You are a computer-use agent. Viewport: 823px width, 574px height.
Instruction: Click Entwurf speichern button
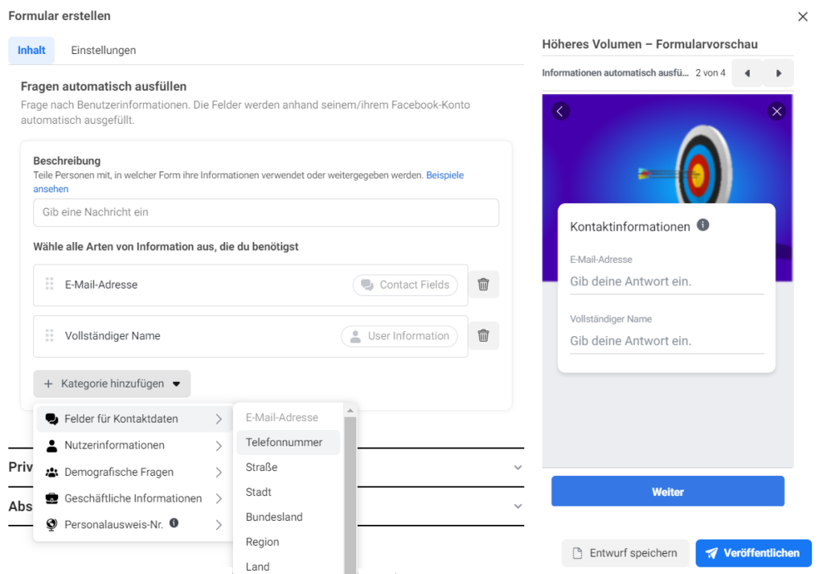coord(625,553)
